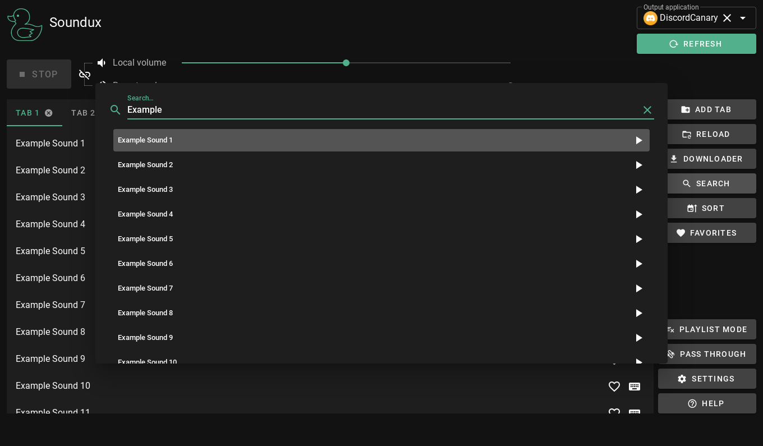Select Example Sound 2 search result
This screenshot has width=763, height=446.
click(381, 165)
